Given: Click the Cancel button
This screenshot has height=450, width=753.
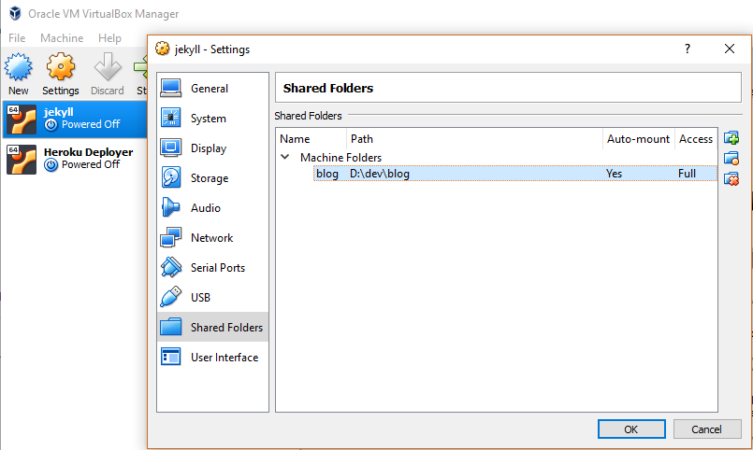Looking at the screenshot, I should point(707,429).
